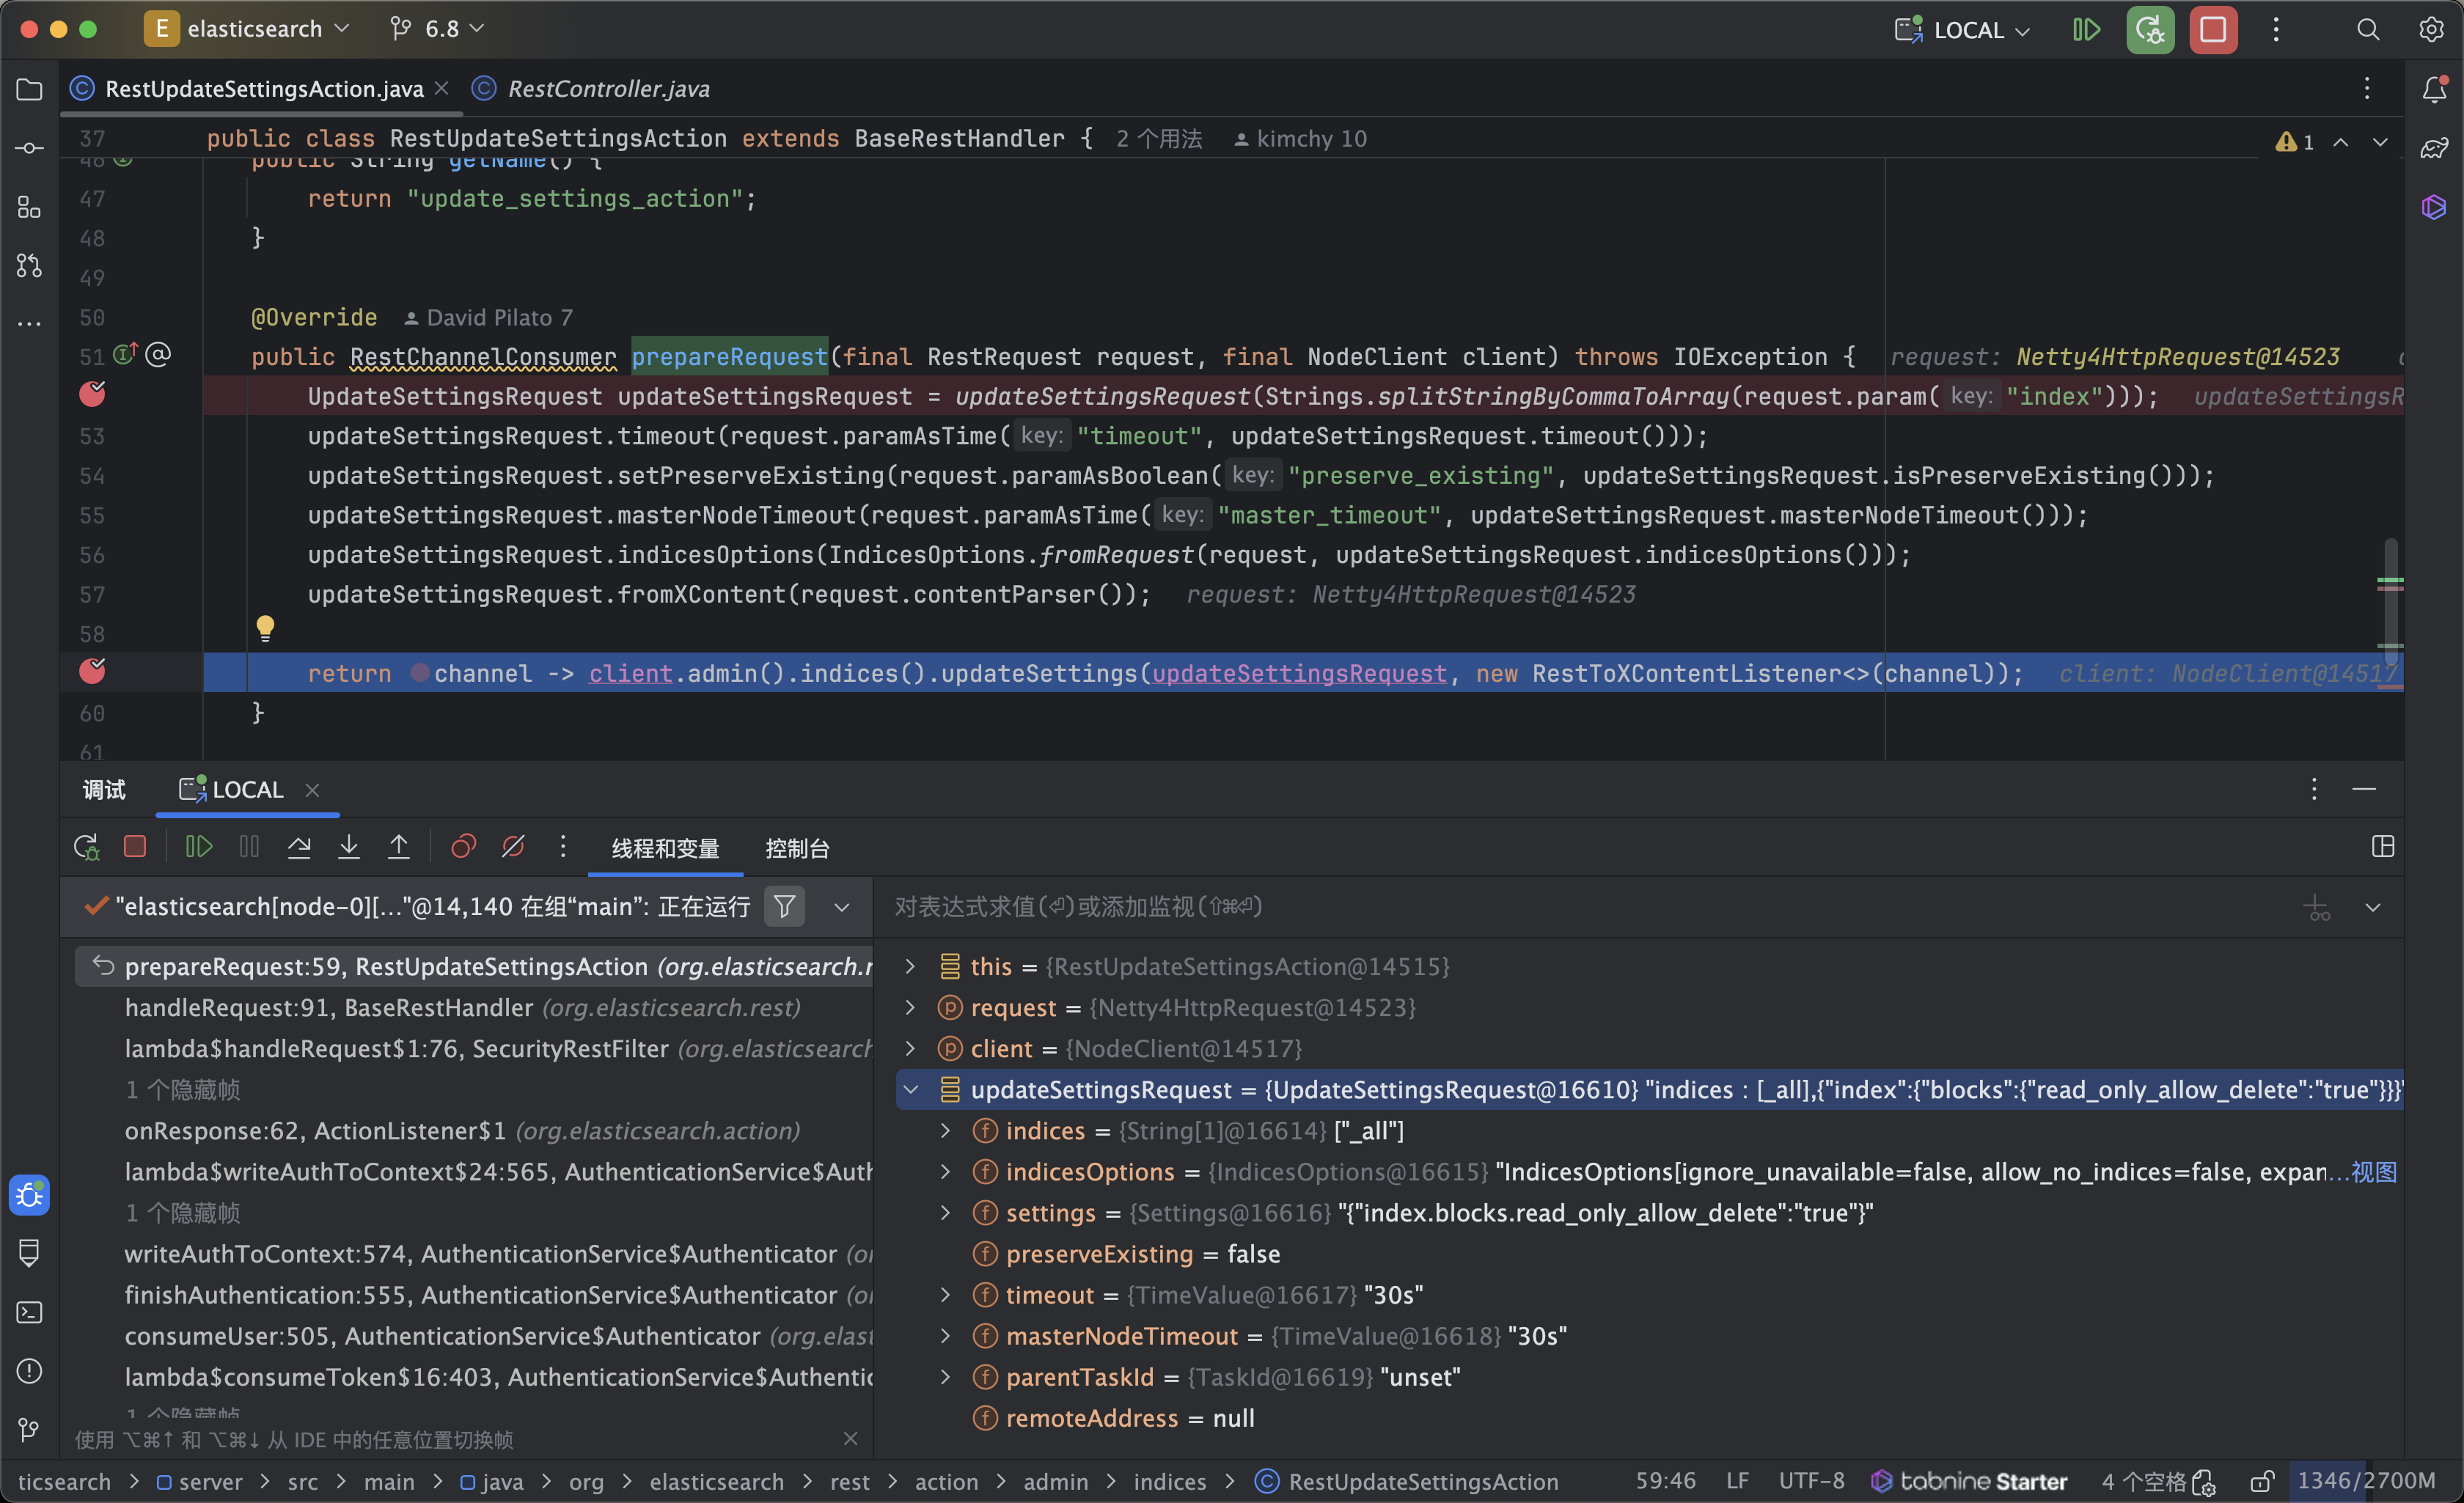Click the memory indicator 1346/2700M

pos(2365,1480)
